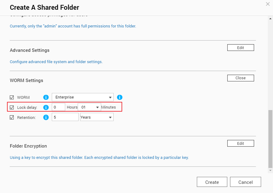
Task: Click the scrollbar down arrow
Action: click(x=270, y=170)
